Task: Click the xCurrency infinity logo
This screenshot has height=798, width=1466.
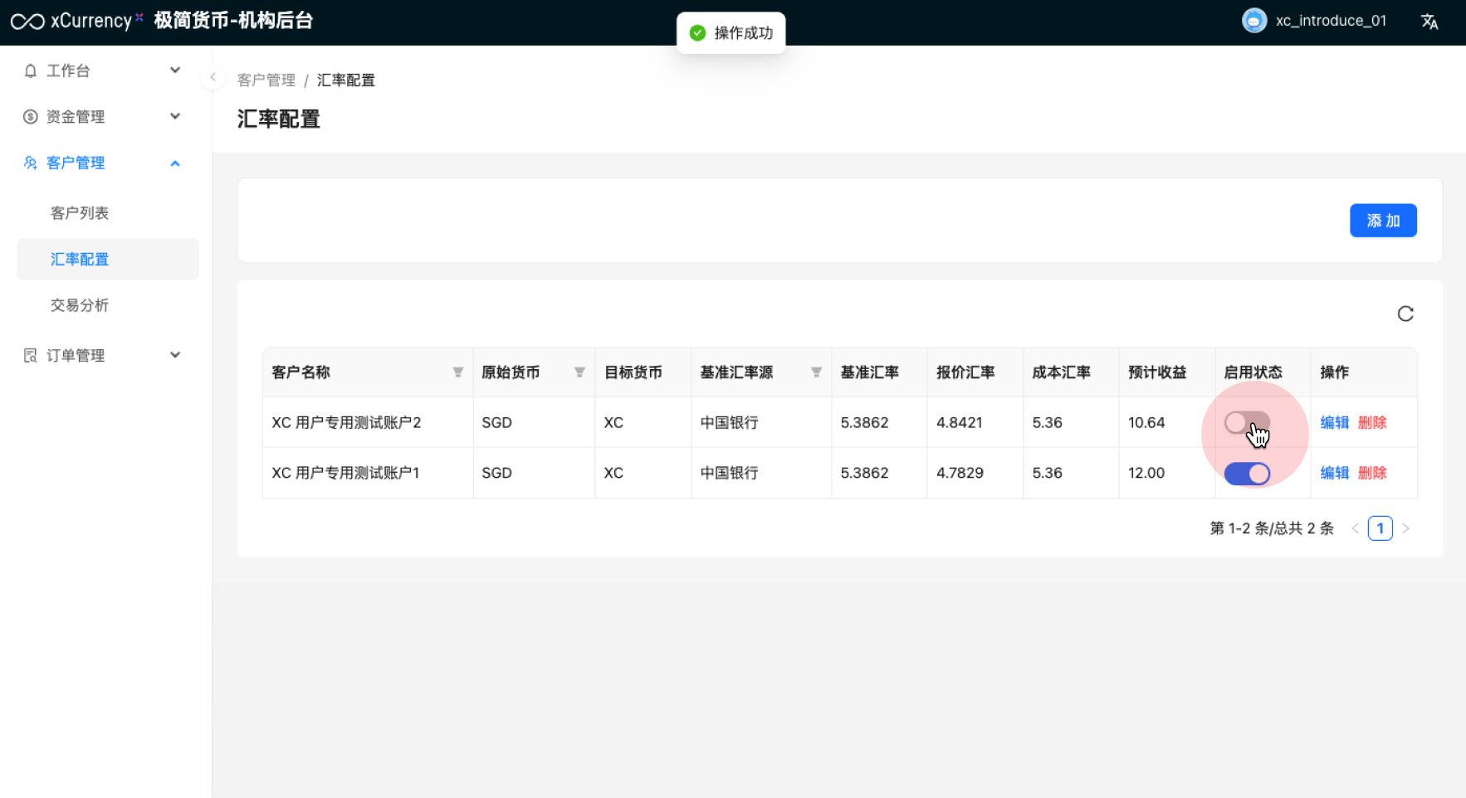Action: [27, 22]
